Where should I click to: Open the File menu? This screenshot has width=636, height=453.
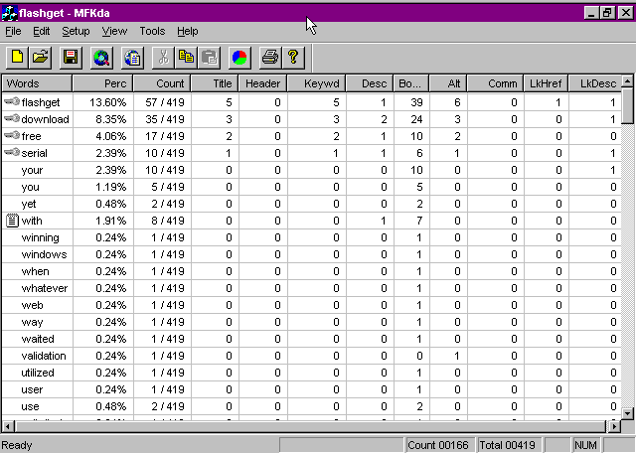click(13, 31)
